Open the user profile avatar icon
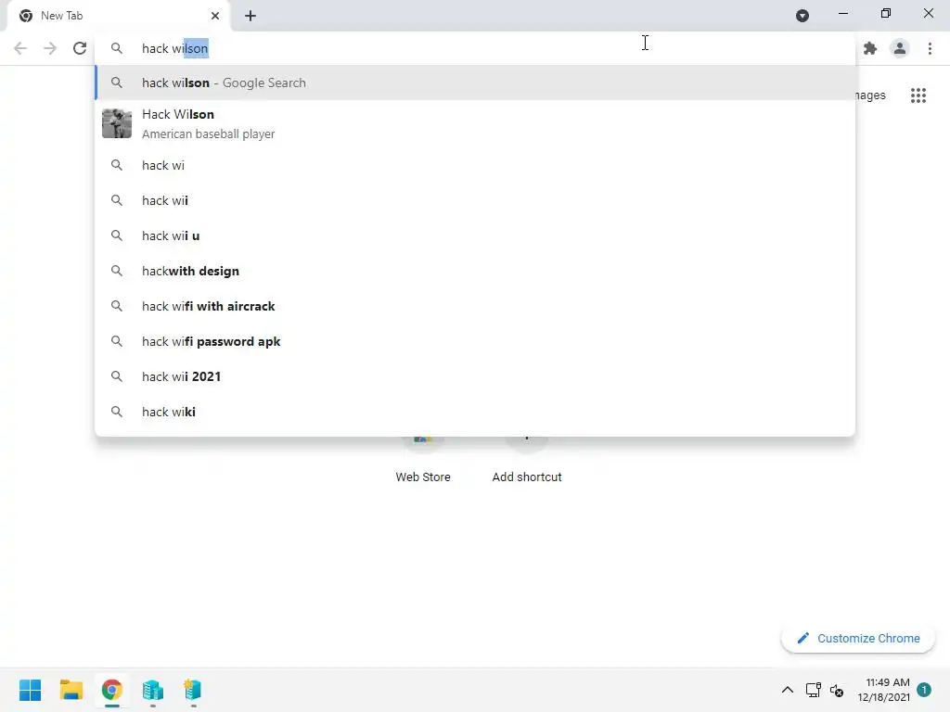The image size is (950, 712). click(900, 48)
